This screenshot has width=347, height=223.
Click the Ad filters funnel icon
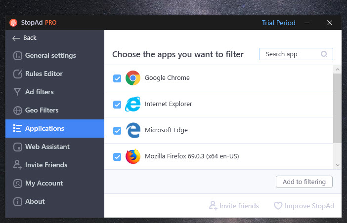click(x=17, y=92)
